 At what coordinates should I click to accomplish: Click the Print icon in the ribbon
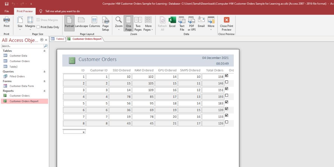pyautogui.click(x=6, y=22)
